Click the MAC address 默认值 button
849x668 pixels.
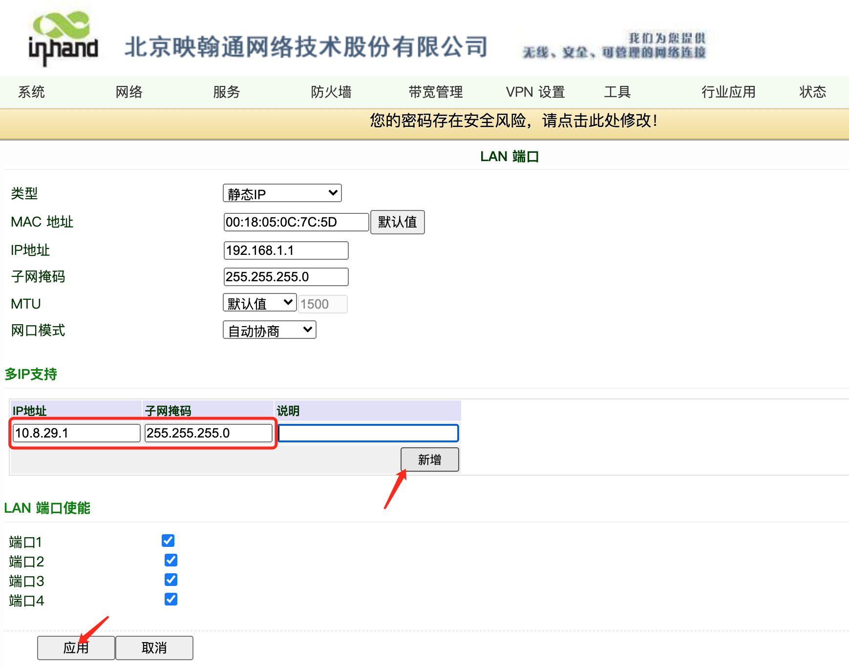click(x=397, y=222)
